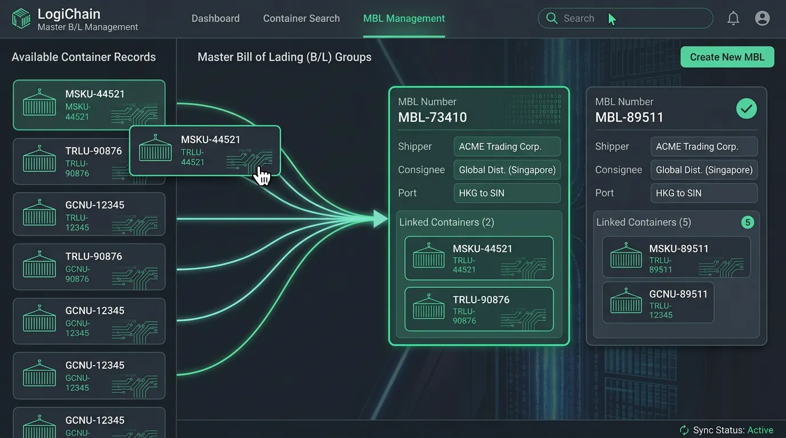Switch to the Container Search tab
Viewport: 786px width, 438px height.
[x=301, y=18]
